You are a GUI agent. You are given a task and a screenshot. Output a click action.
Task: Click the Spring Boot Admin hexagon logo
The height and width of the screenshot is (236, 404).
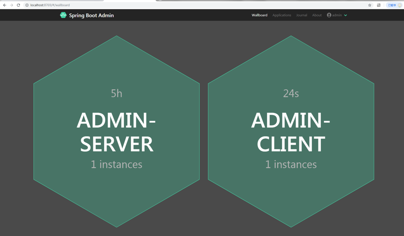tap(63, 15)
